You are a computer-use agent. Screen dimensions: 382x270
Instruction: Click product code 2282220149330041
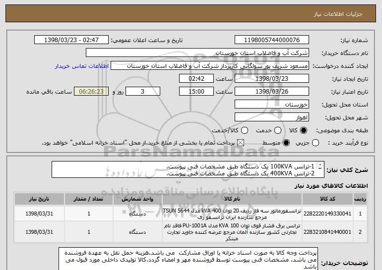327,214
